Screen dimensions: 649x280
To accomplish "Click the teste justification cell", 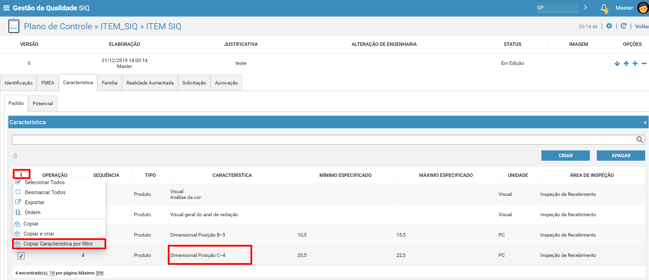I will 241,63.
